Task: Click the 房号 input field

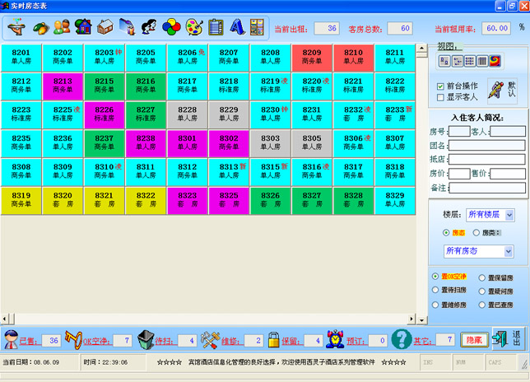Action: 459,131
